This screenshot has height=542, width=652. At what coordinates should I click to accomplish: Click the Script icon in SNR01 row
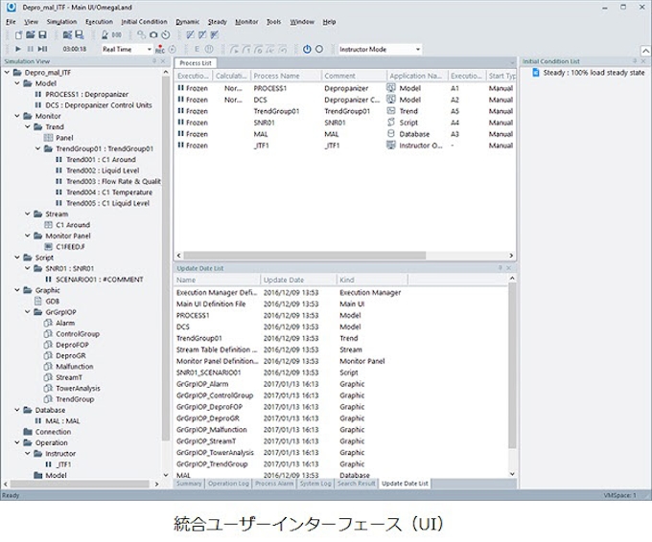pyautogui.click(x=391, y=123)
